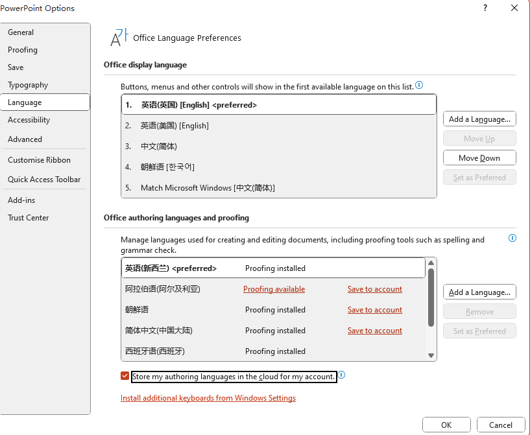Viewport: 530px width, 435px height.
Task: Open the Add-ins category
Action: (45, 200)
